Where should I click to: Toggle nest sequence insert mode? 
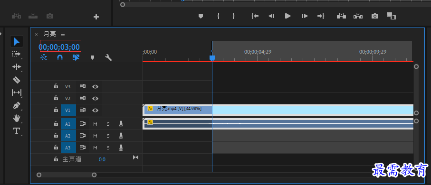coord(43,57)
